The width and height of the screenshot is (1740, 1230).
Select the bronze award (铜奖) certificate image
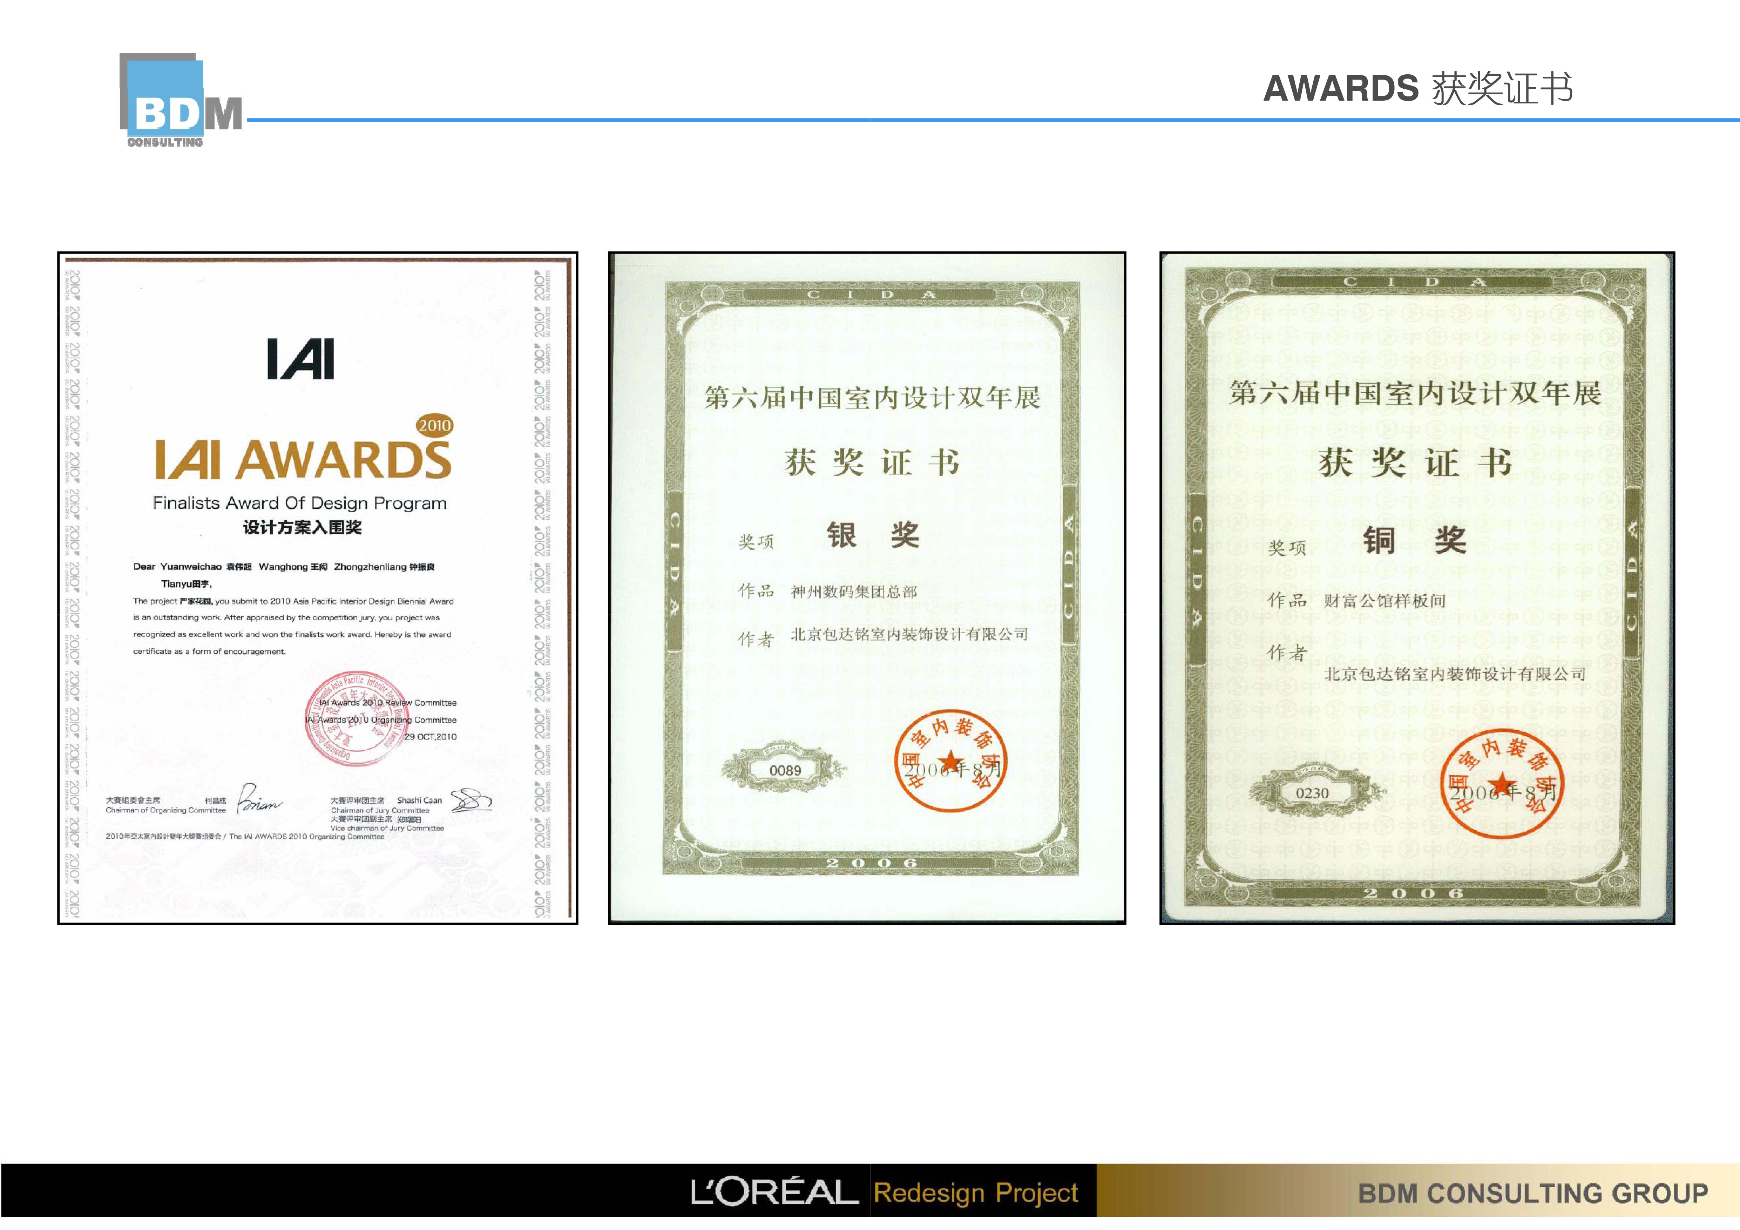click(1417, 588)
